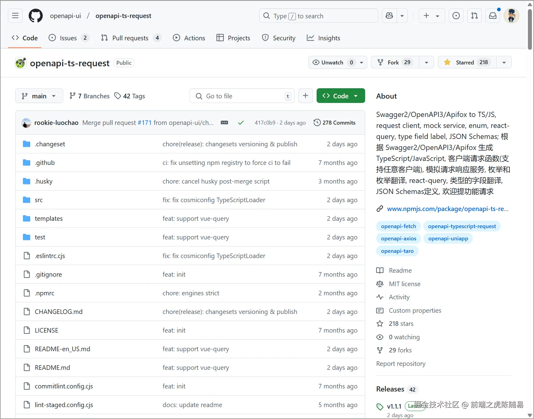
Task: Switch to the Issues tab
Action: coord(69,38)
